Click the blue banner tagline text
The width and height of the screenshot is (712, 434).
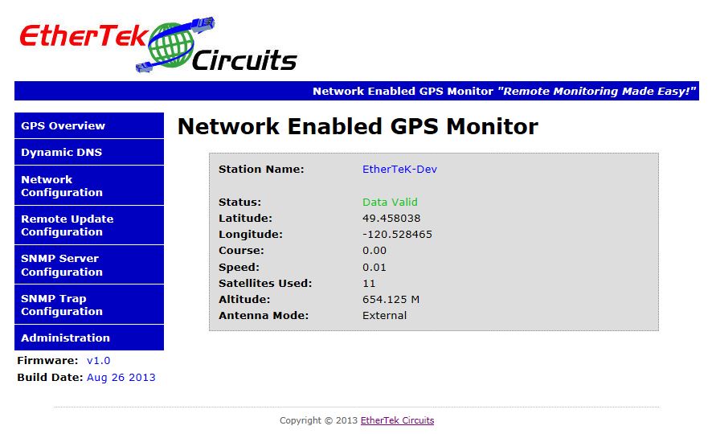pyautogui.click(x=505, y=92)
